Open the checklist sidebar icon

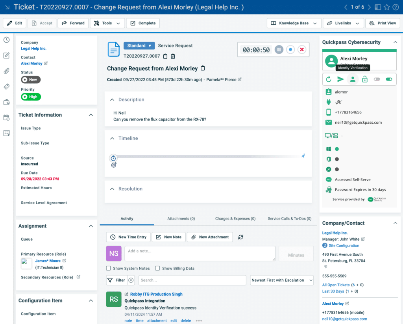(6, 133)
